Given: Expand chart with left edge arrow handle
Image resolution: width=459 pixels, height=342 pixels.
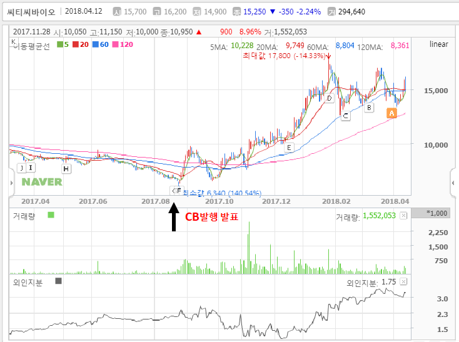Looking at the screenshot, I should 11,183.
